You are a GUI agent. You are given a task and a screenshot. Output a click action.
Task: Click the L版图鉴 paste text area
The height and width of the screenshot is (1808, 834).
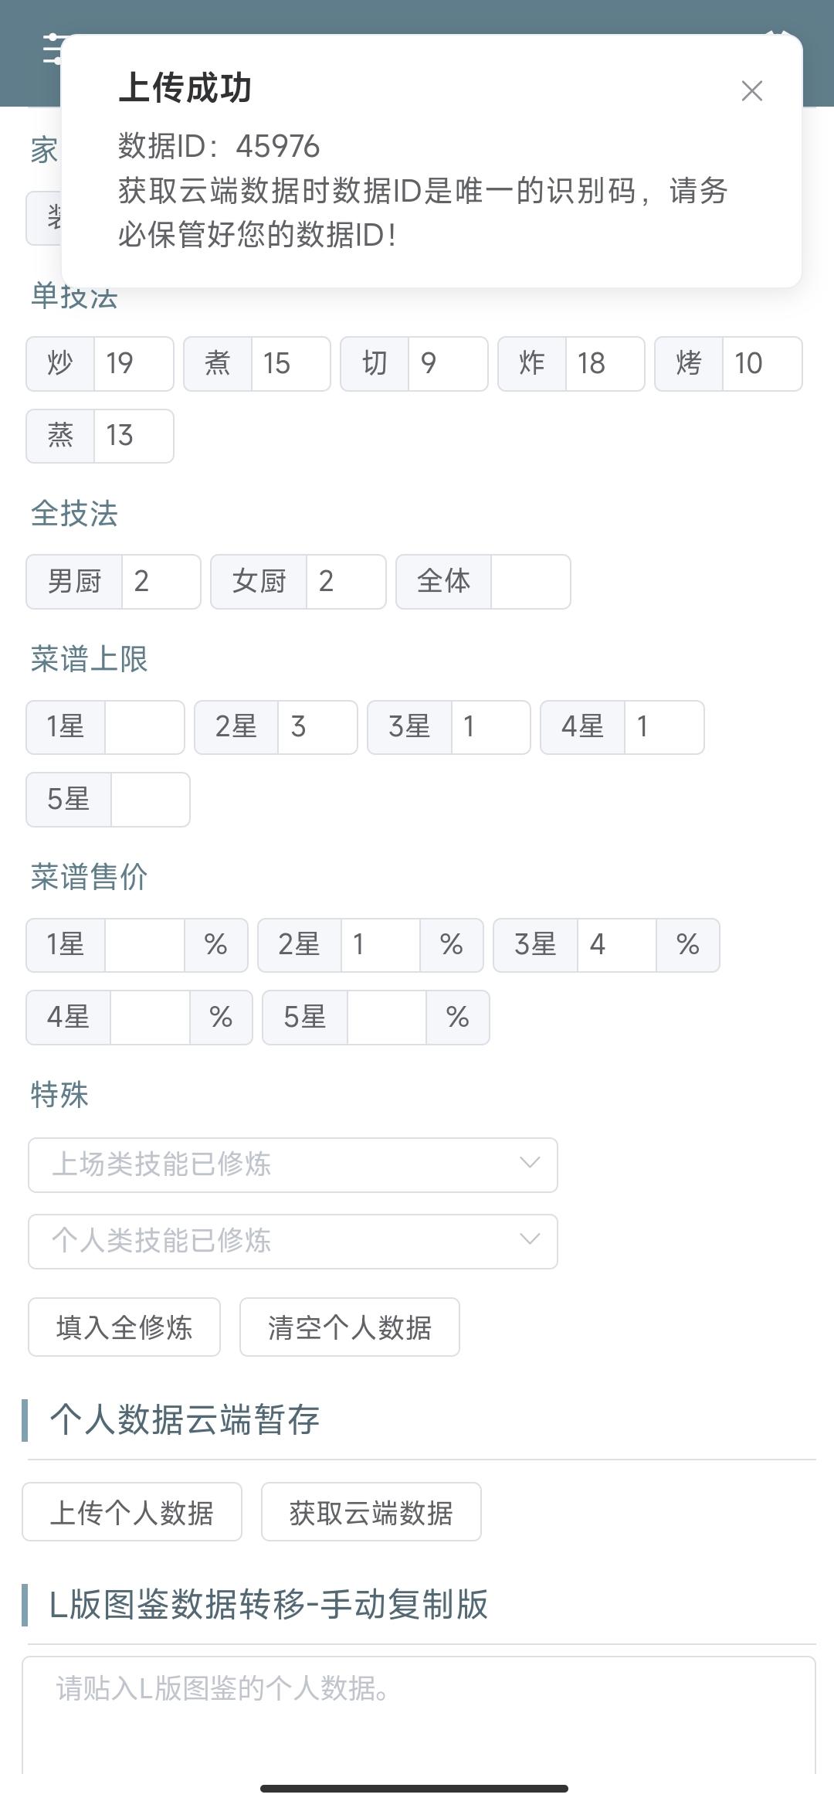point(419,1715)
